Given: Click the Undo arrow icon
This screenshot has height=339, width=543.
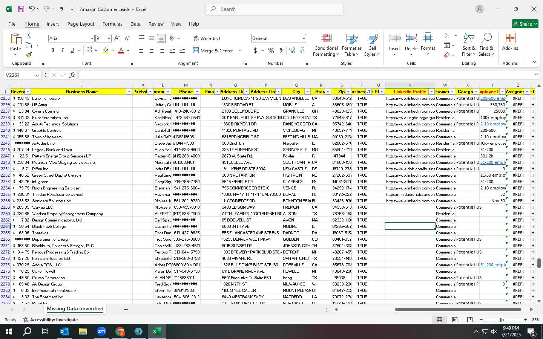Looking at the screenshot, I should (x=32, y=9).
